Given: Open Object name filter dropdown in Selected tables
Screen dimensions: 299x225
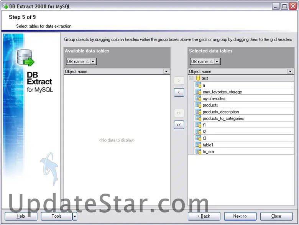Looking at the screenshot, I should tap(290, 72).
